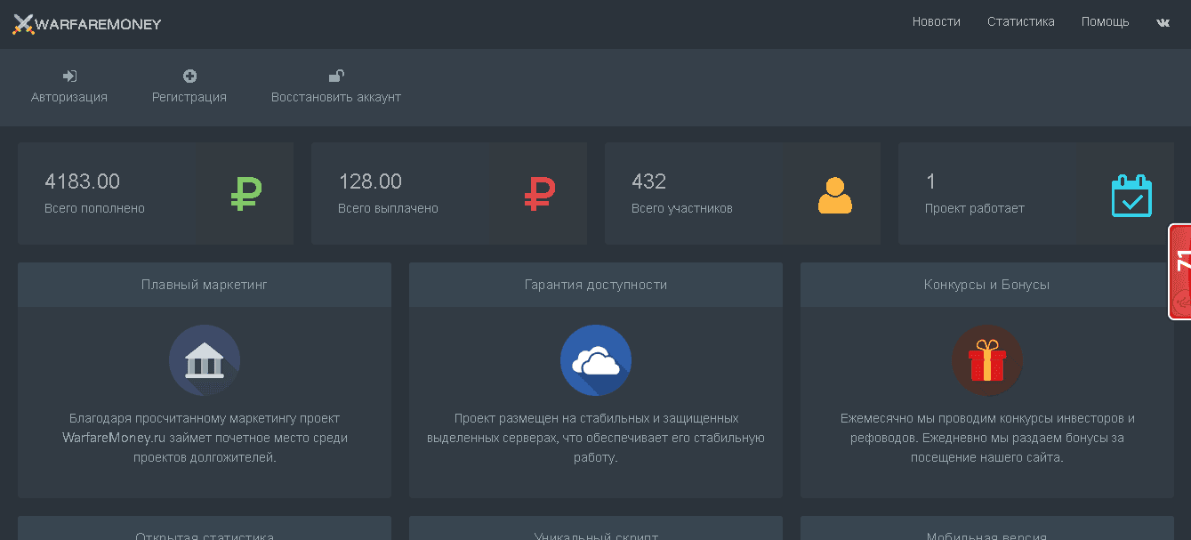Click the red ruble payouts icon
This screenshot has height=540, width=1191.
tap(539, 194)
